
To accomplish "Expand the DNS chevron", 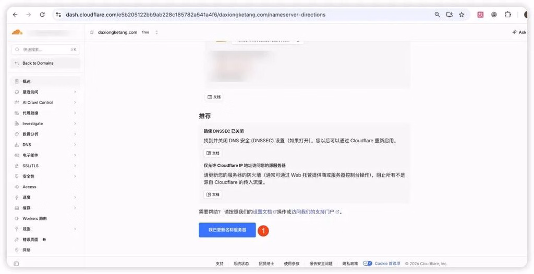I will coord(75,145).
